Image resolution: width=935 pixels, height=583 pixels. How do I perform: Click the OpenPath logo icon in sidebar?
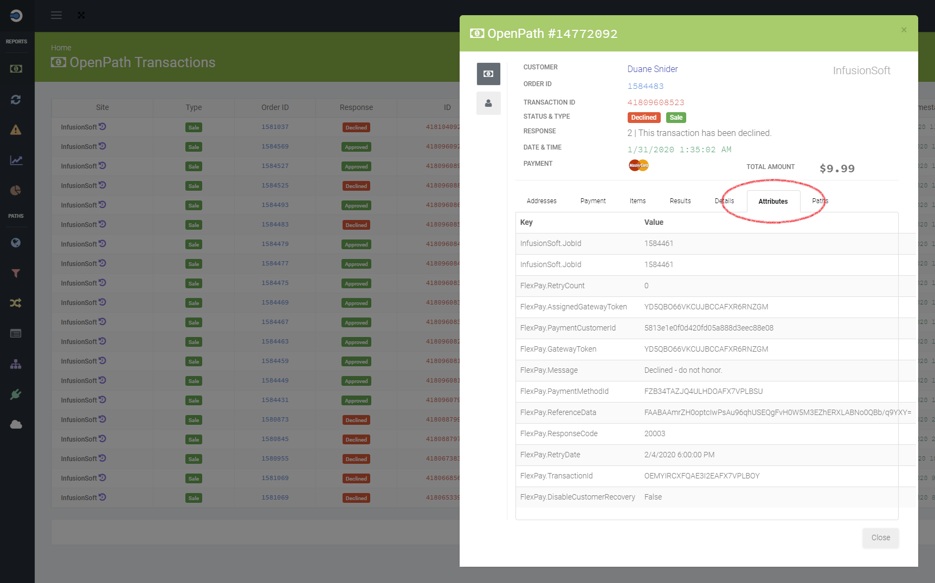point(16,16)
